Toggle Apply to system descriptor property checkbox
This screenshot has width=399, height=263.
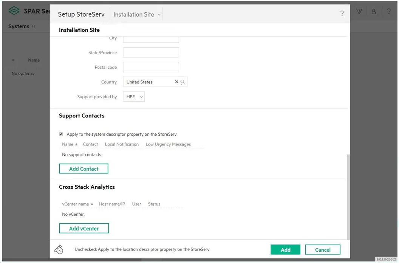tap(61, 134)
